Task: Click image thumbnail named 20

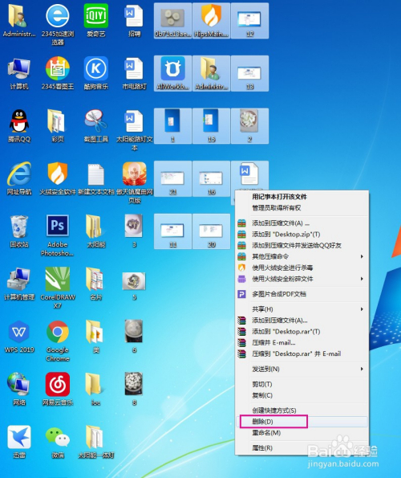Action: 211,231
